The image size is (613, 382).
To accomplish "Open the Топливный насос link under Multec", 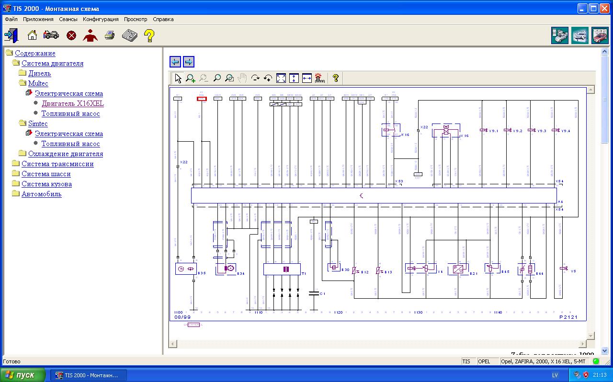I will pos(70,113).
